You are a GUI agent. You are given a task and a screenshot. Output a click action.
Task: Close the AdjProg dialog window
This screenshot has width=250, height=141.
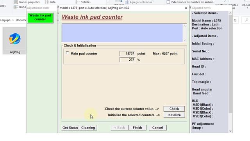(x=186, y=8)
